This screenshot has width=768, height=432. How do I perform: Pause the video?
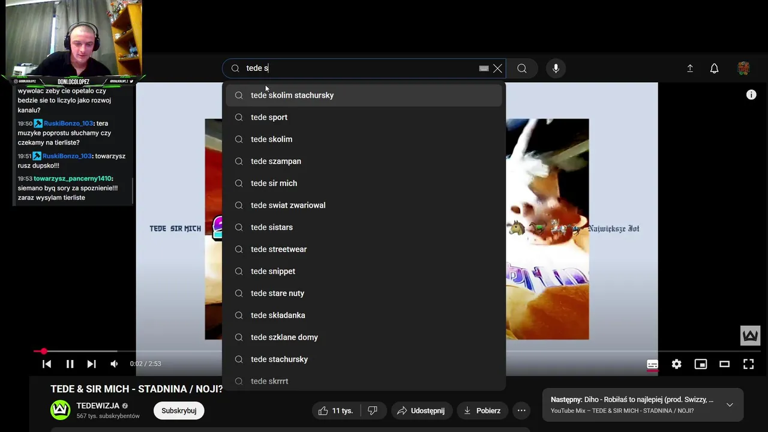[70, 364]
